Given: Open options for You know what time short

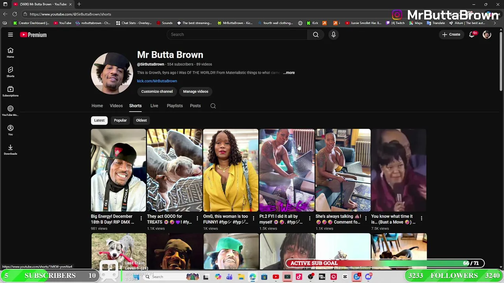Looking at the screenshot, I should 421,218.
